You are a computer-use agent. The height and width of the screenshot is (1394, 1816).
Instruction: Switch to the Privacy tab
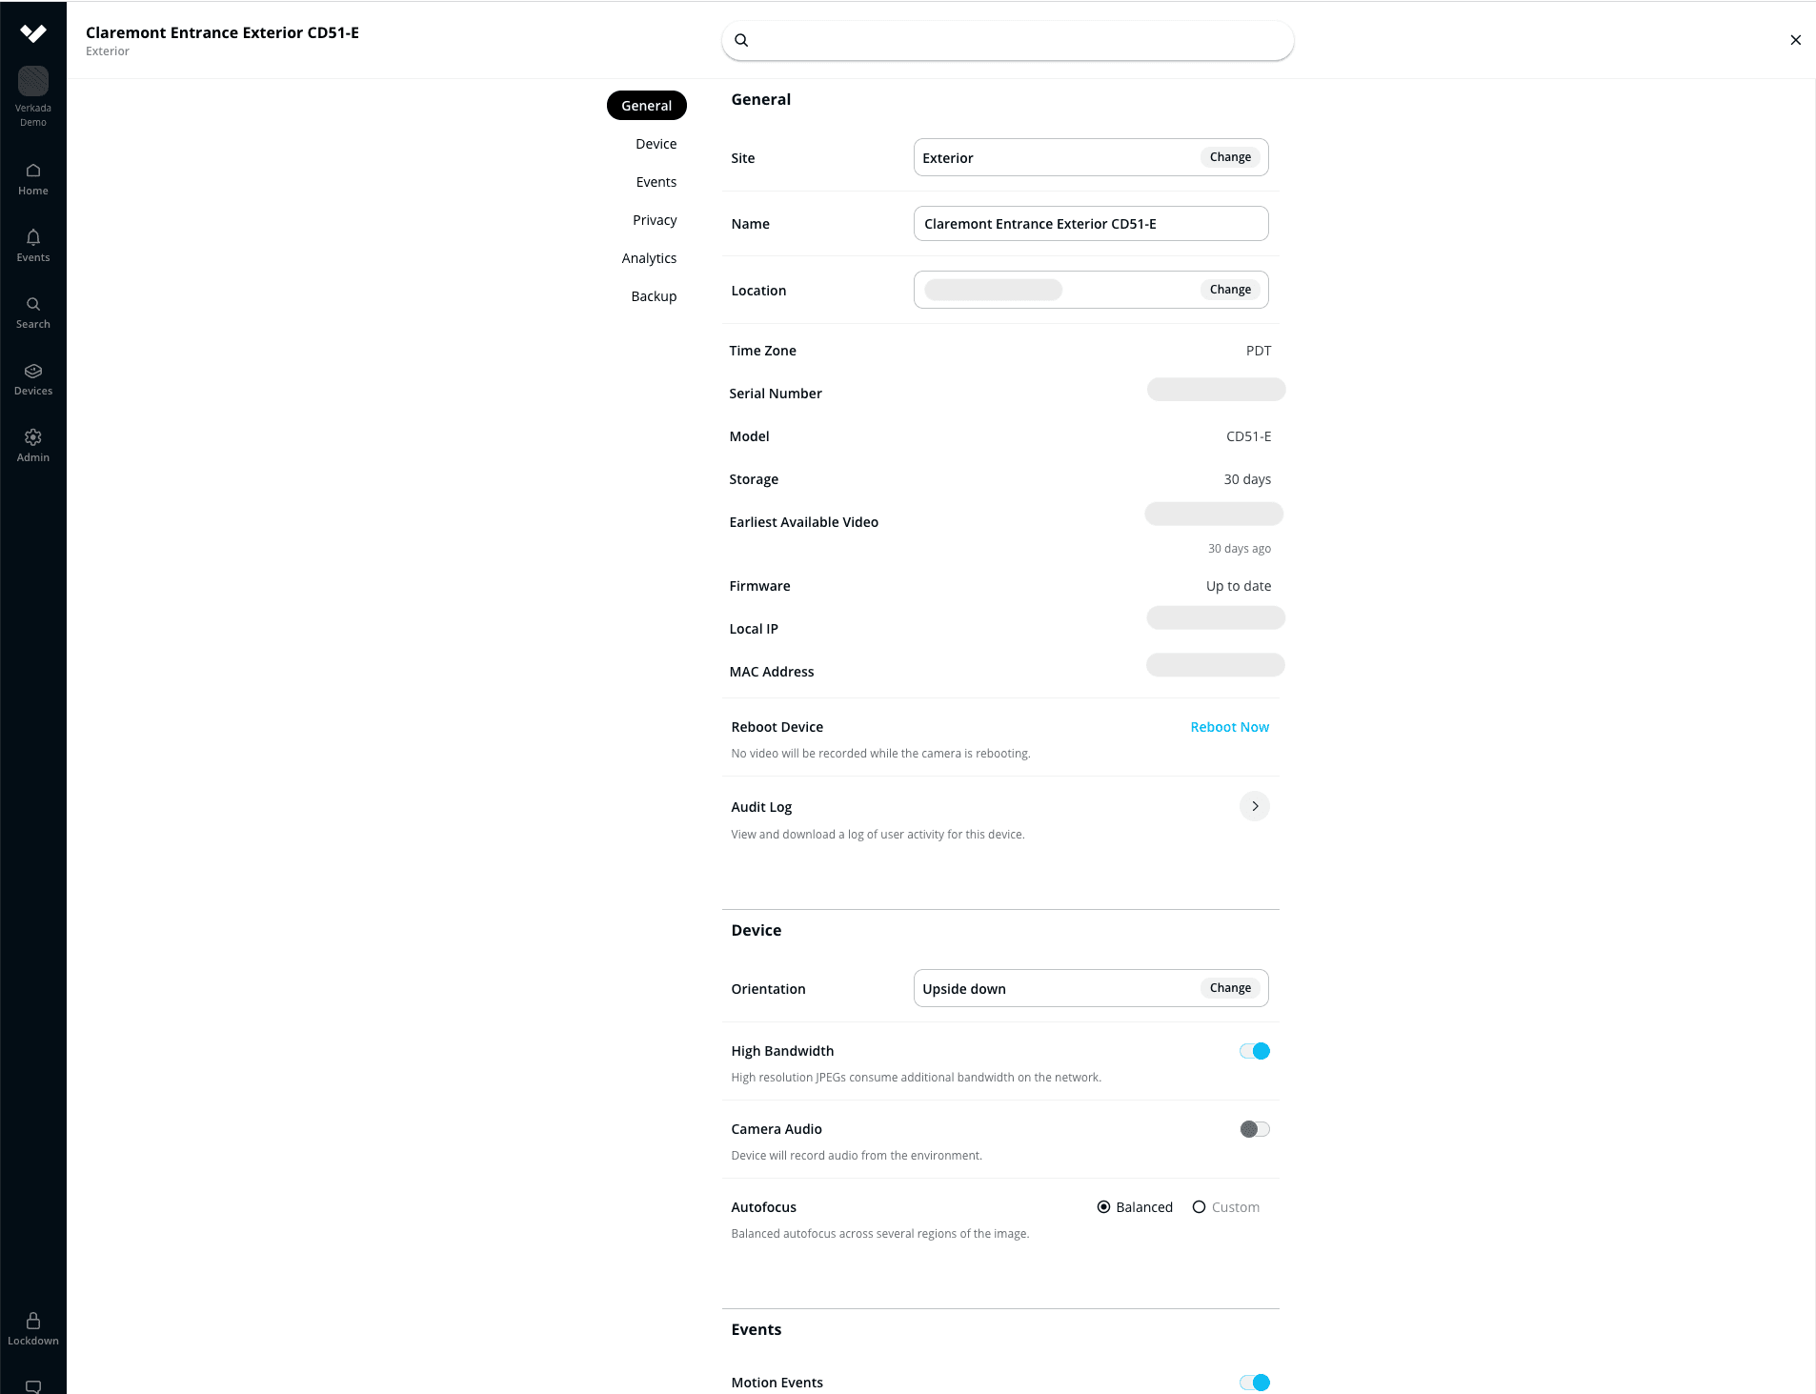pyautogui.click(x=655, y=219)
